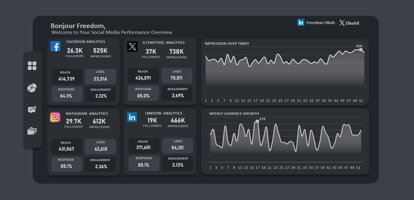Viewport: 414px width, 200px height.
Task: Click LinkedIn 19K followers value
Action: click(x=152, y=120)
